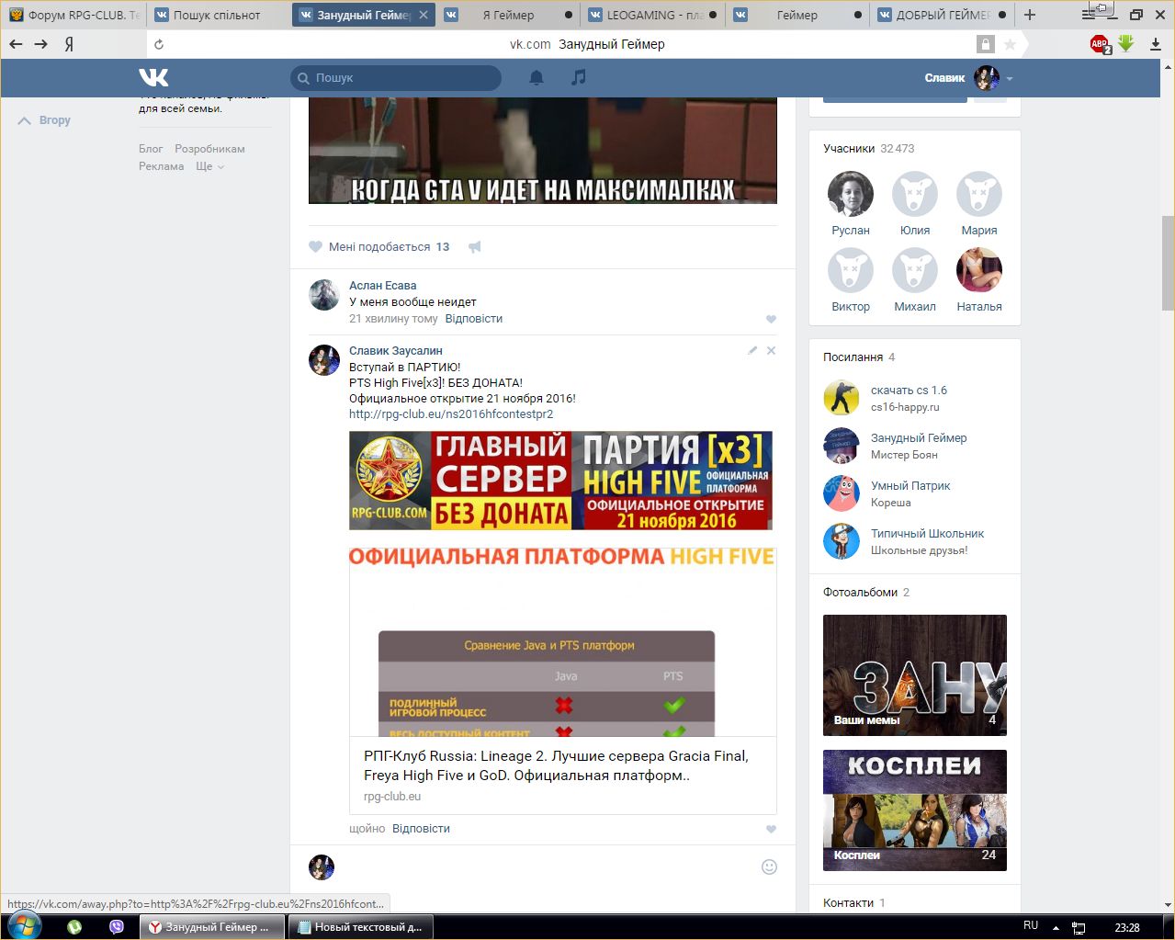
Task: Reply to Аслан Есава via Відповісти
Action: (474, 319)
